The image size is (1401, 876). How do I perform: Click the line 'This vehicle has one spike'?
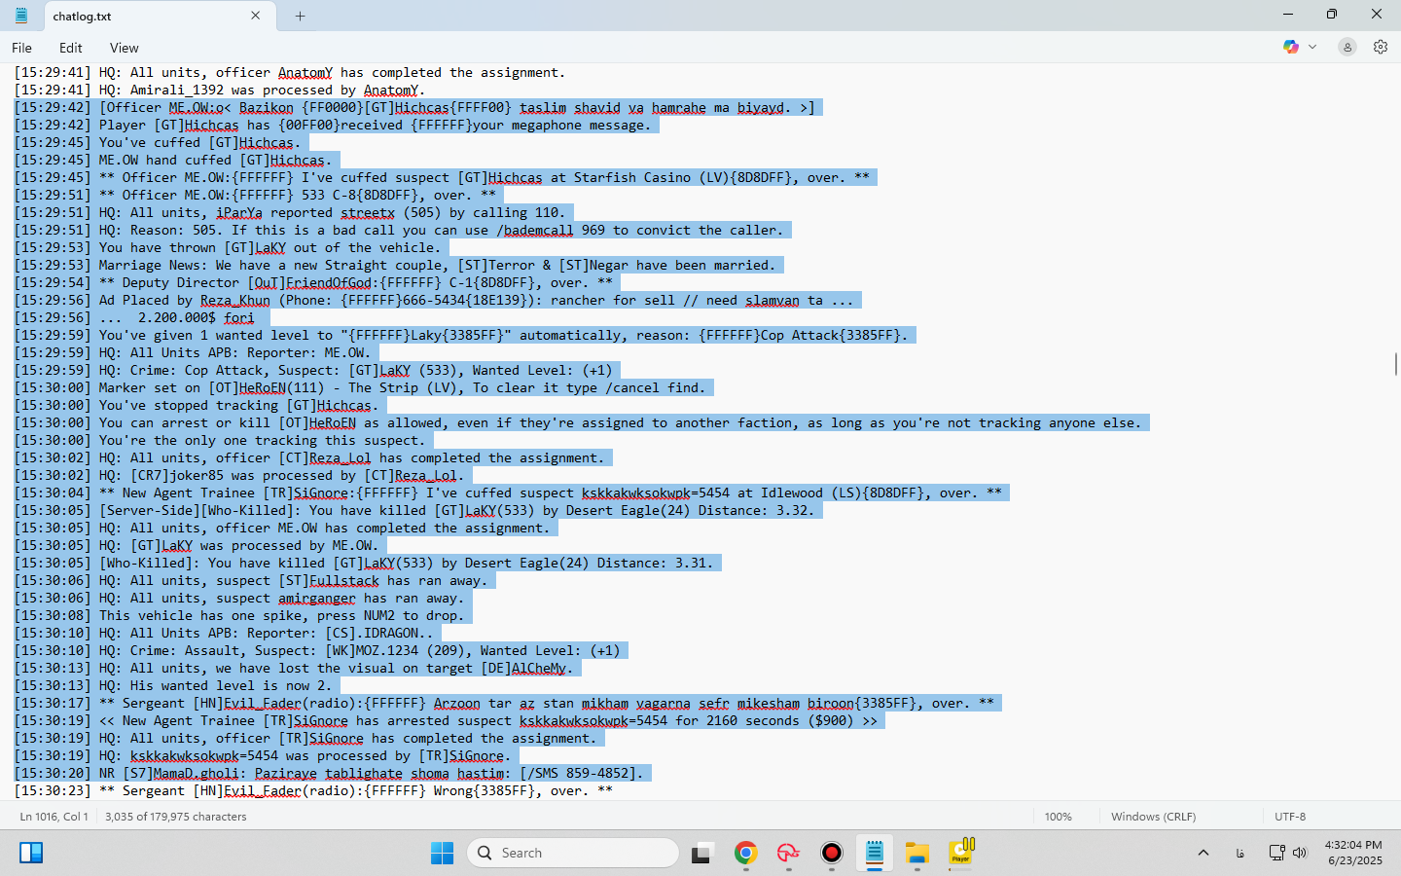pyautogui.click(x=239, y=615)
